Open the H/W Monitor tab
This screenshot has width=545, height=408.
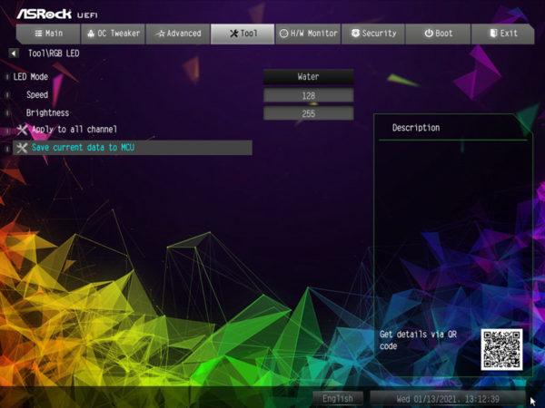click(308, 34)
